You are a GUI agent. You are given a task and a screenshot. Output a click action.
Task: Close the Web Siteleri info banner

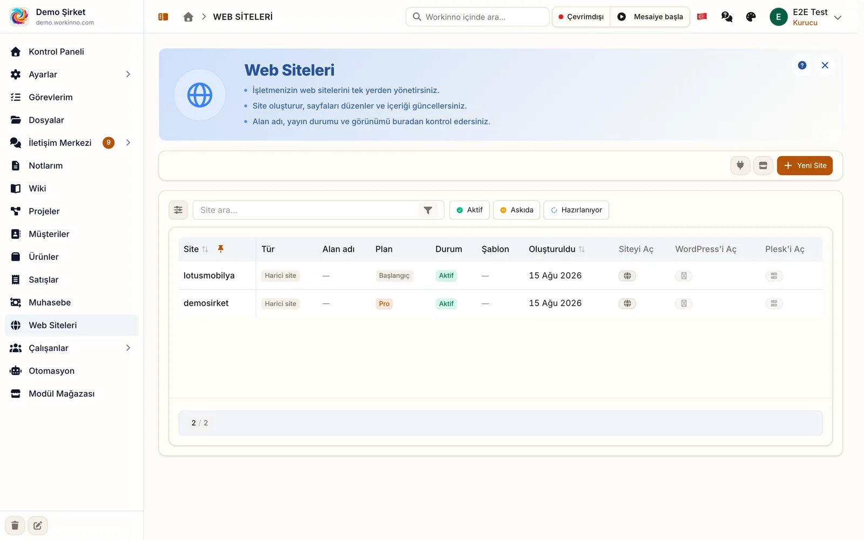(825, 65)
